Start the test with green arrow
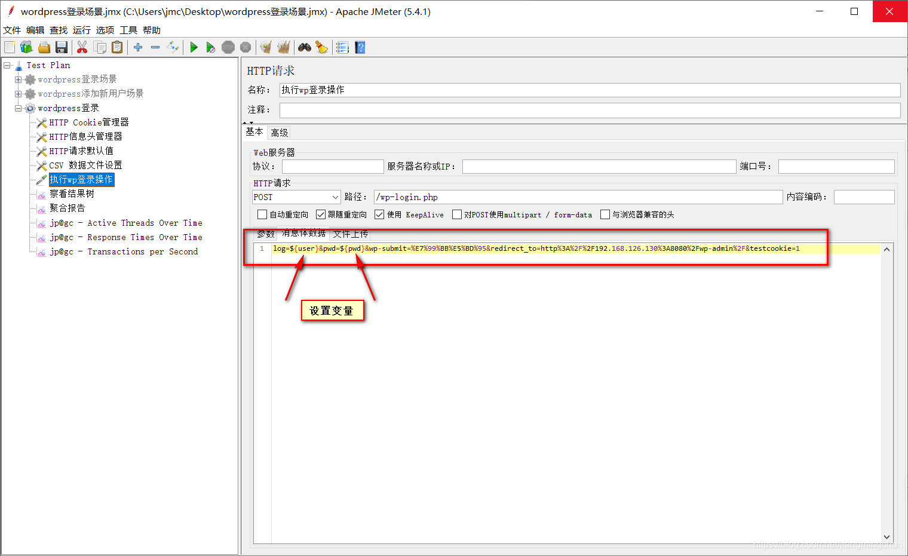The width and height of the screenshot is (908, 556). (x=194, y=47)
